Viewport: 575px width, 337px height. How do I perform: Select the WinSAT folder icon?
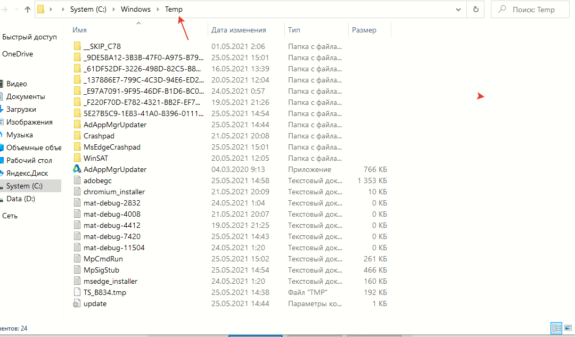point(77,158)
